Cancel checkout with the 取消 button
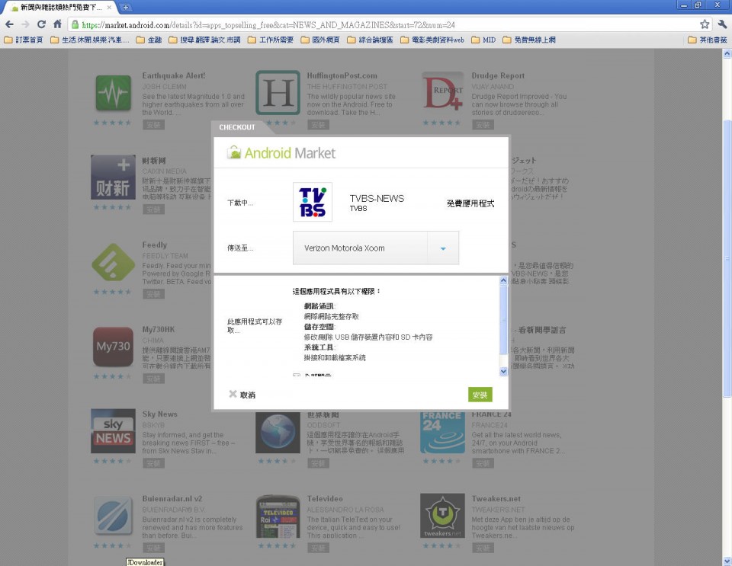 tap(242, 395)
